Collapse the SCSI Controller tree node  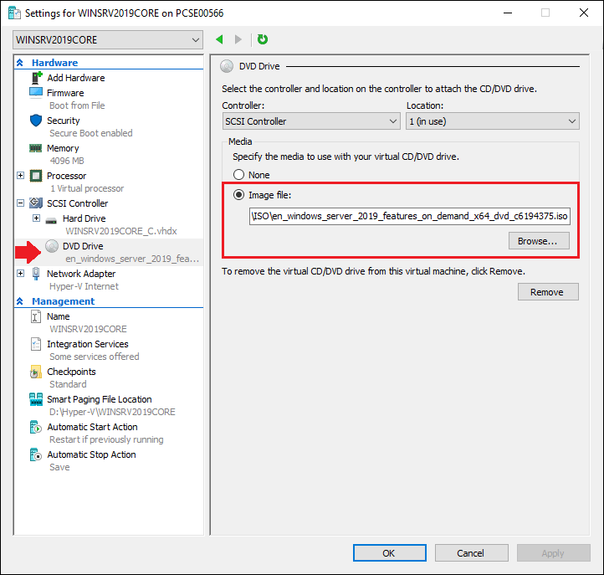tap(20, 203)
